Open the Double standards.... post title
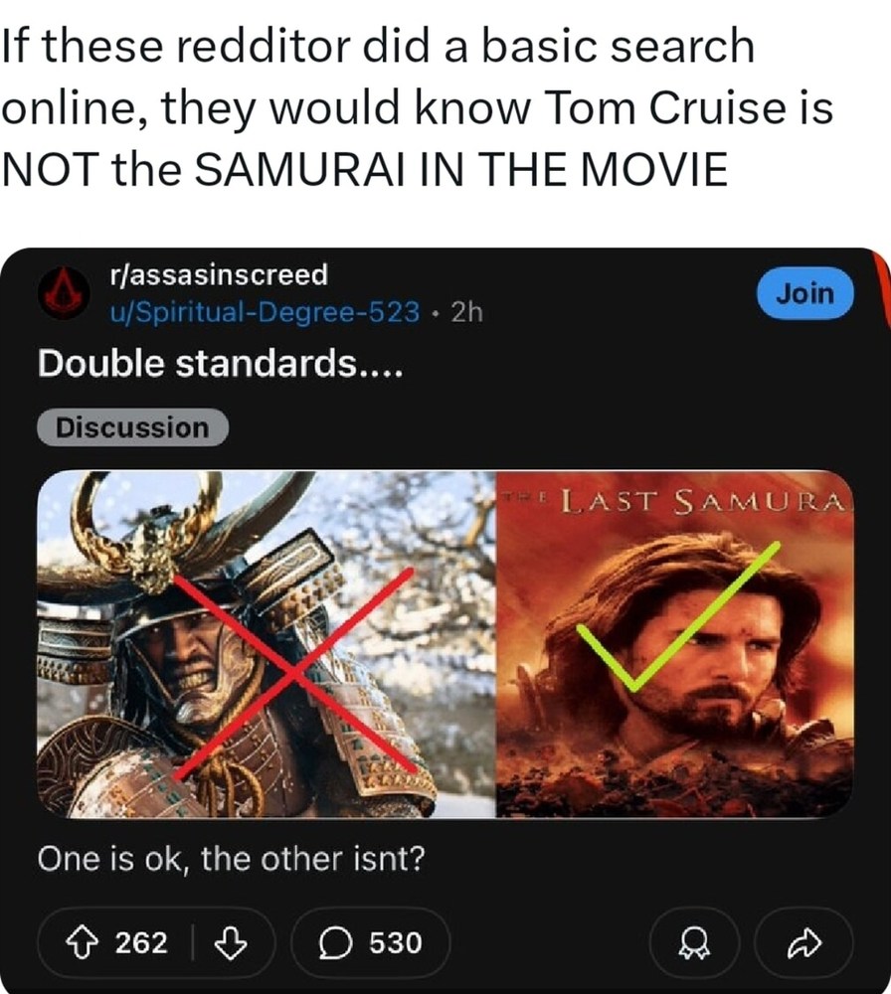 coord(220,364)
